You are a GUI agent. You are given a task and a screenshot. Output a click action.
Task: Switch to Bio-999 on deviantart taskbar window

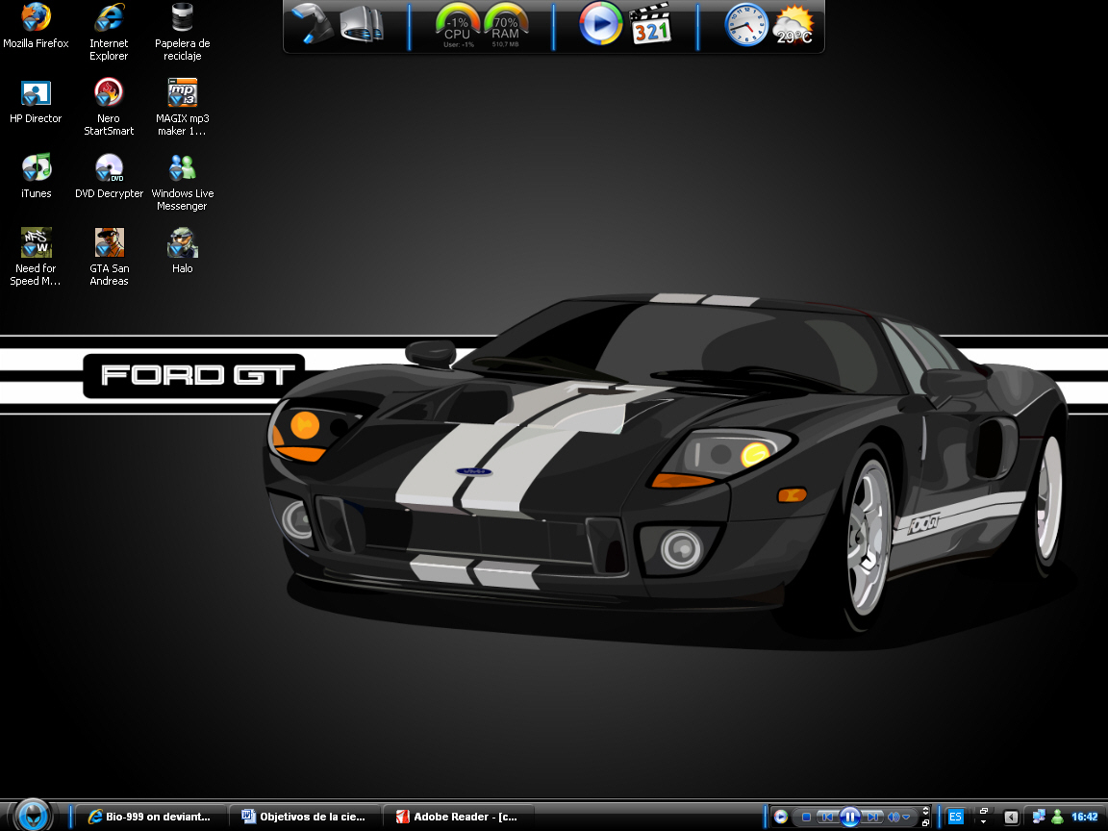[x=150, y=817]
